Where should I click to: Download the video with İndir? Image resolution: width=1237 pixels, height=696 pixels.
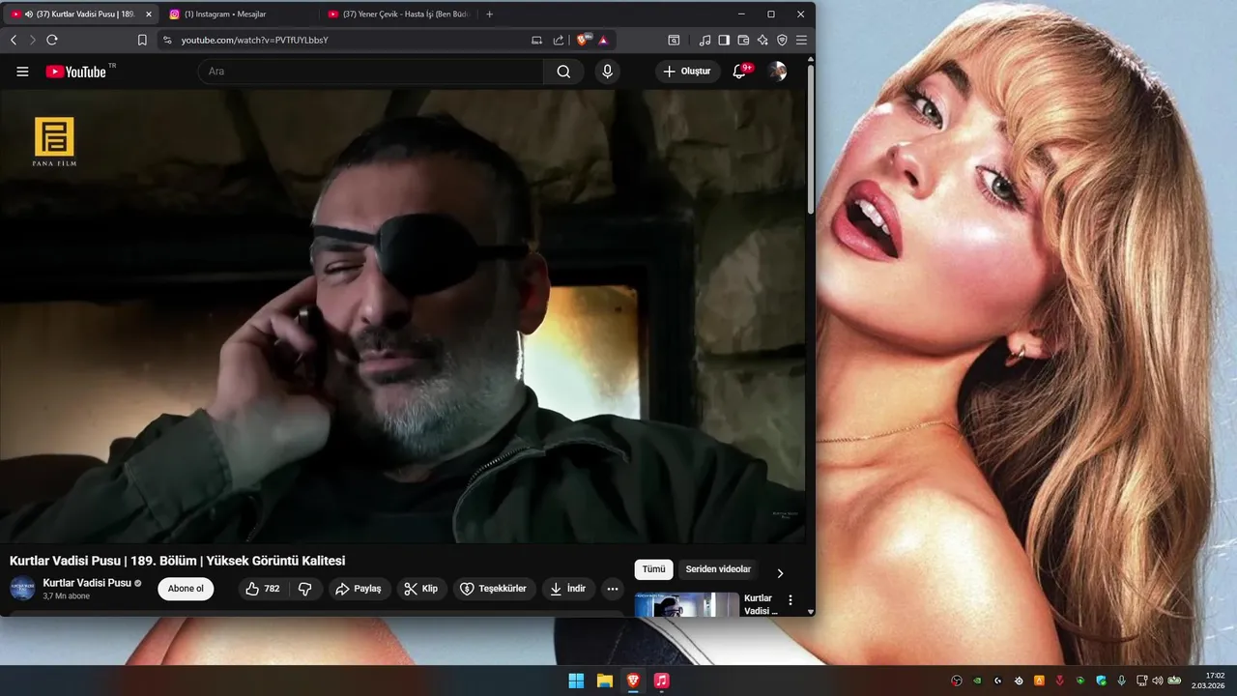pos(567,589)
